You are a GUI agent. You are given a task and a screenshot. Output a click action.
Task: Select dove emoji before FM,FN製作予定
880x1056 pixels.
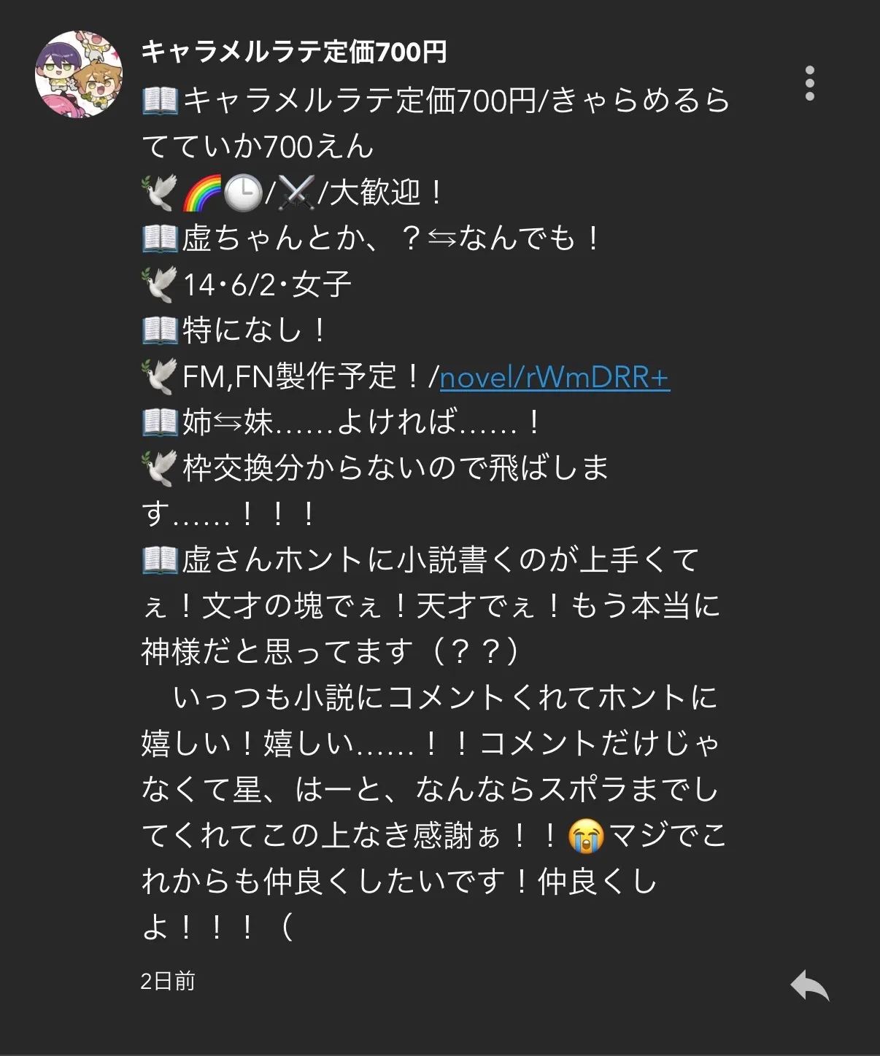(160, 376)
